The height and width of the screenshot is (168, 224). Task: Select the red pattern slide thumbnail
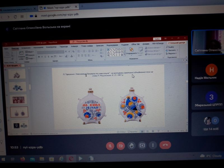[x=18, y=99]
